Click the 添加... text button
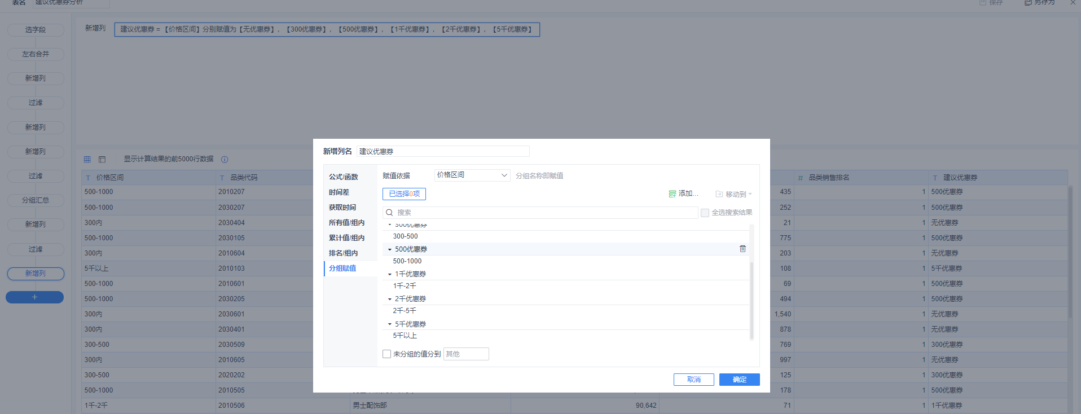Screen dimensions: 1081x414 click(688, 193)
